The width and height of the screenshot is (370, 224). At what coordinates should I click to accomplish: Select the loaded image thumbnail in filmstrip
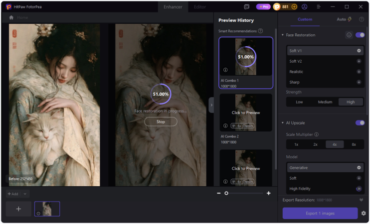pos(47,209)
